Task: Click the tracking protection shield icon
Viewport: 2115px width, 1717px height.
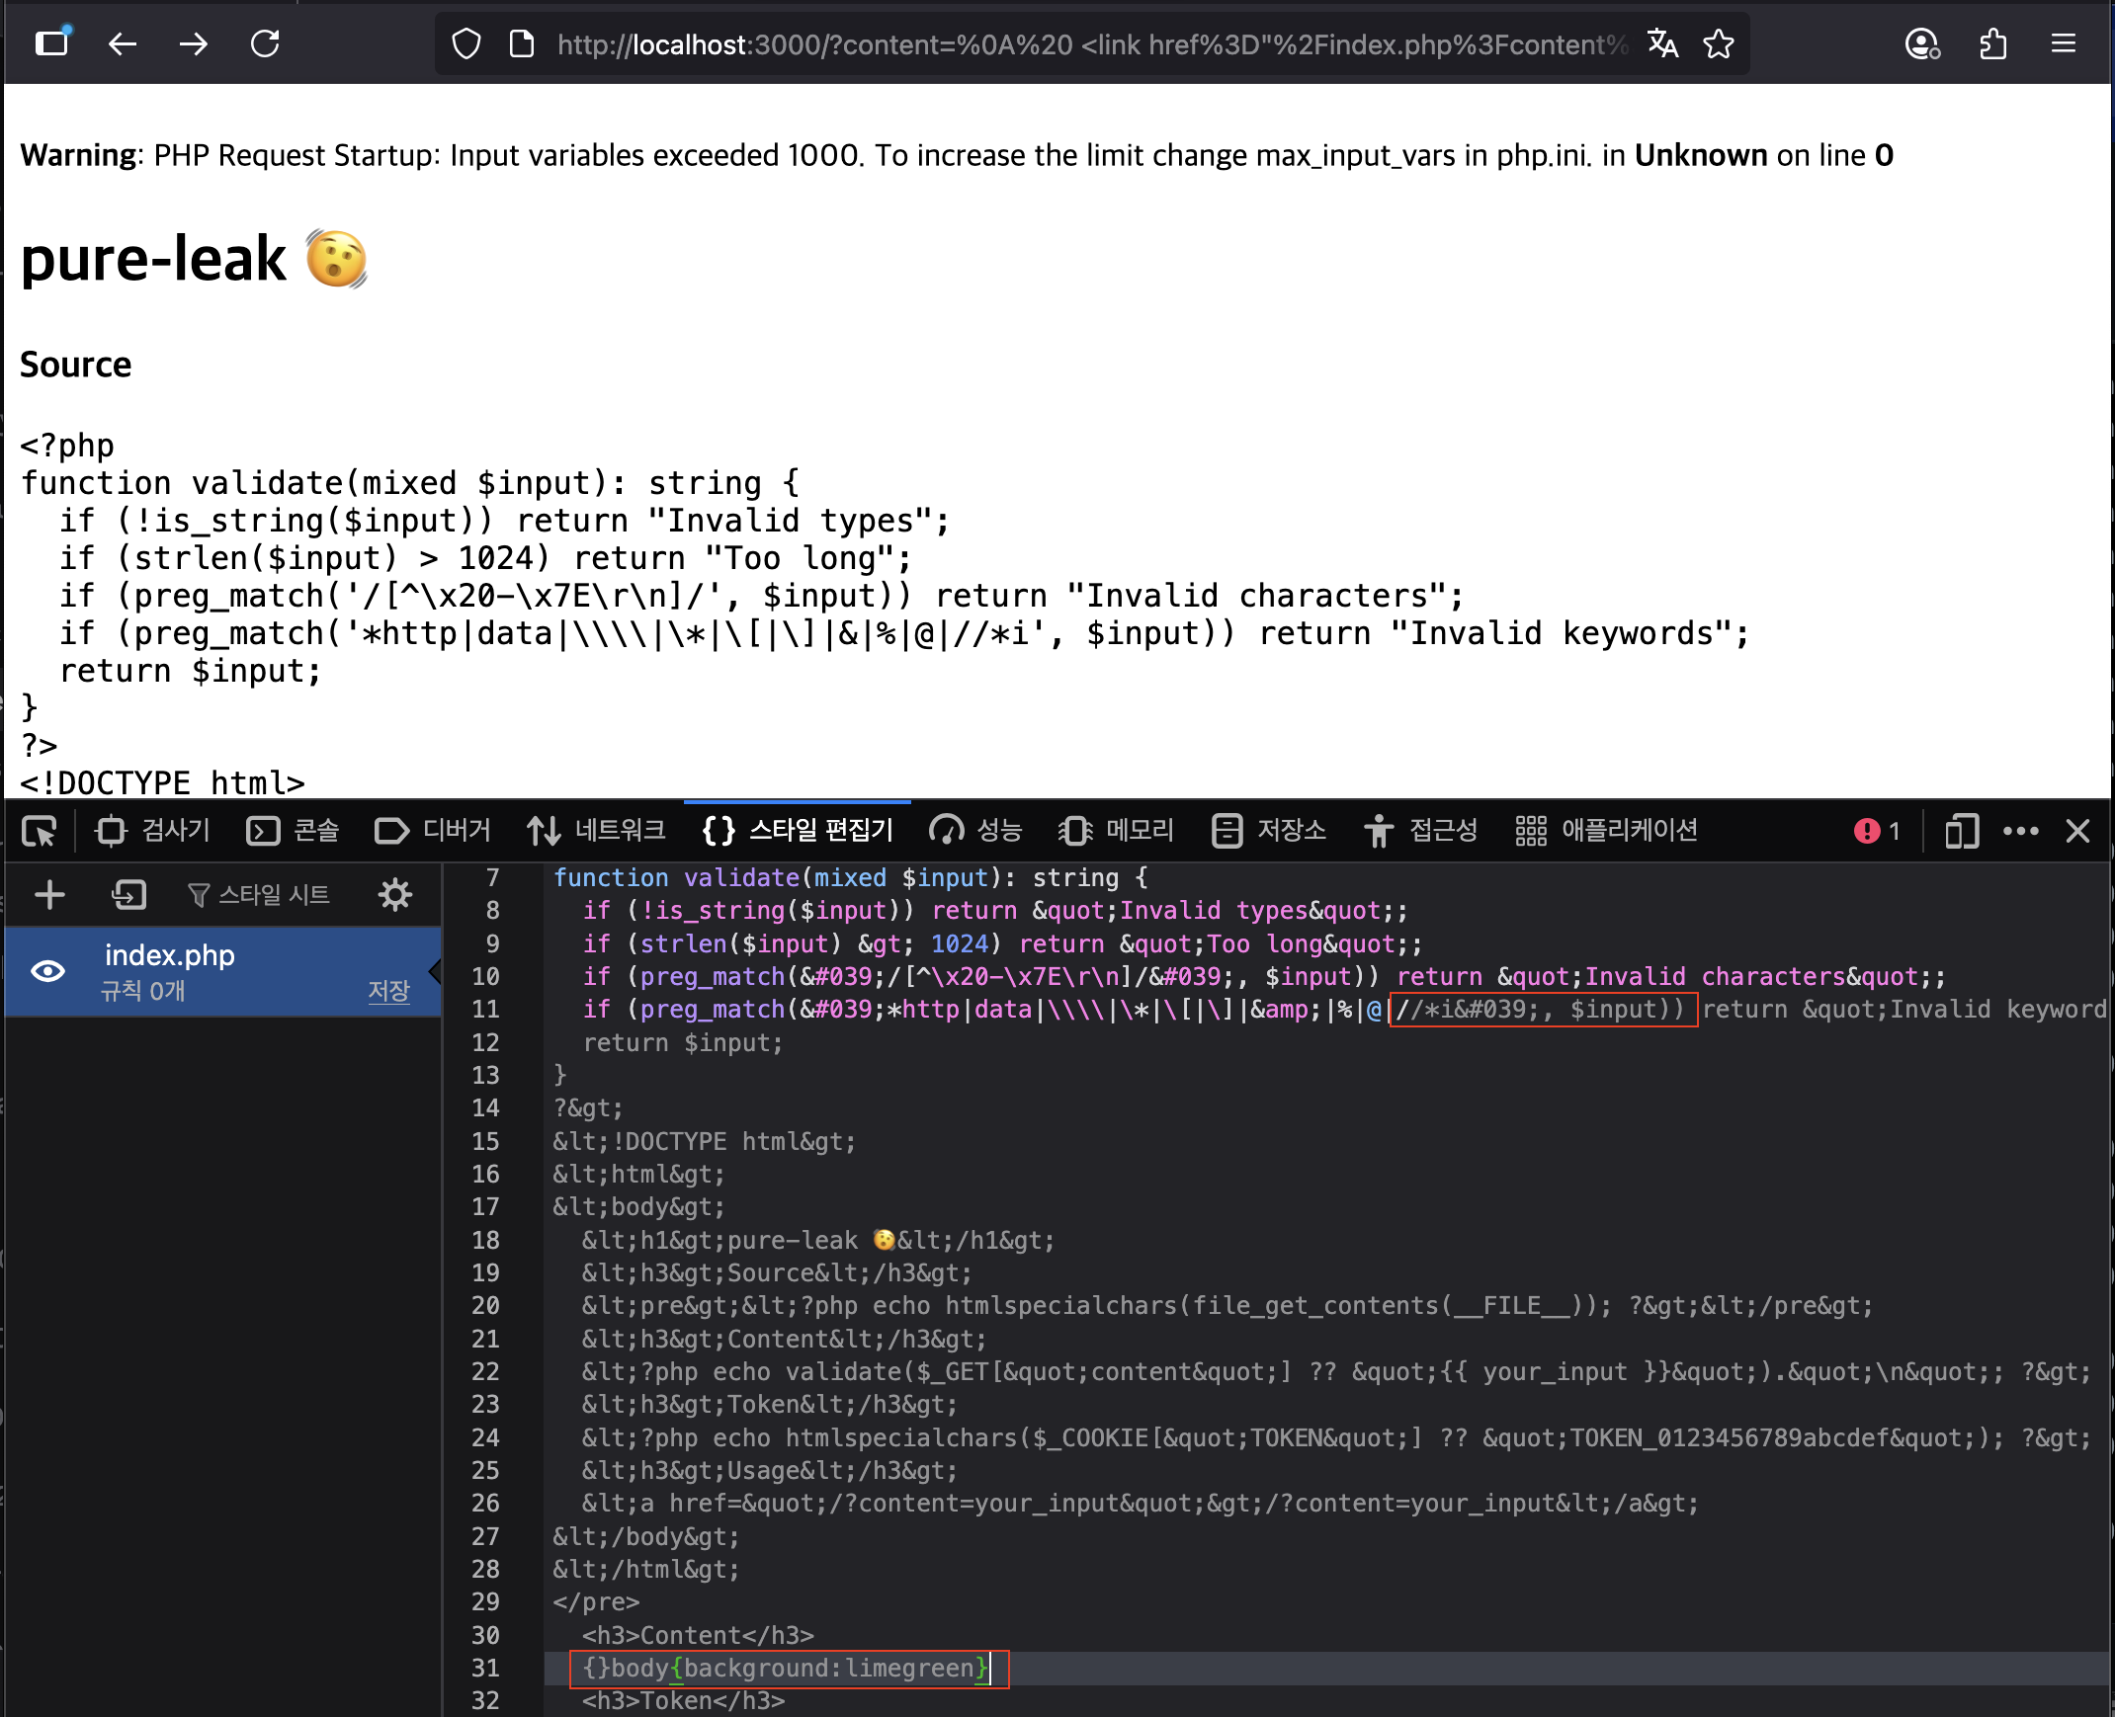Action: [x=465, y=43]
